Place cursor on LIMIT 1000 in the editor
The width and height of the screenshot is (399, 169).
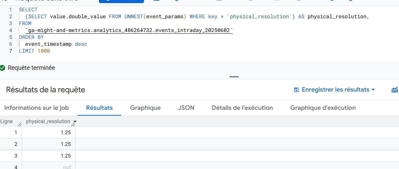click(x=34, y=51)
